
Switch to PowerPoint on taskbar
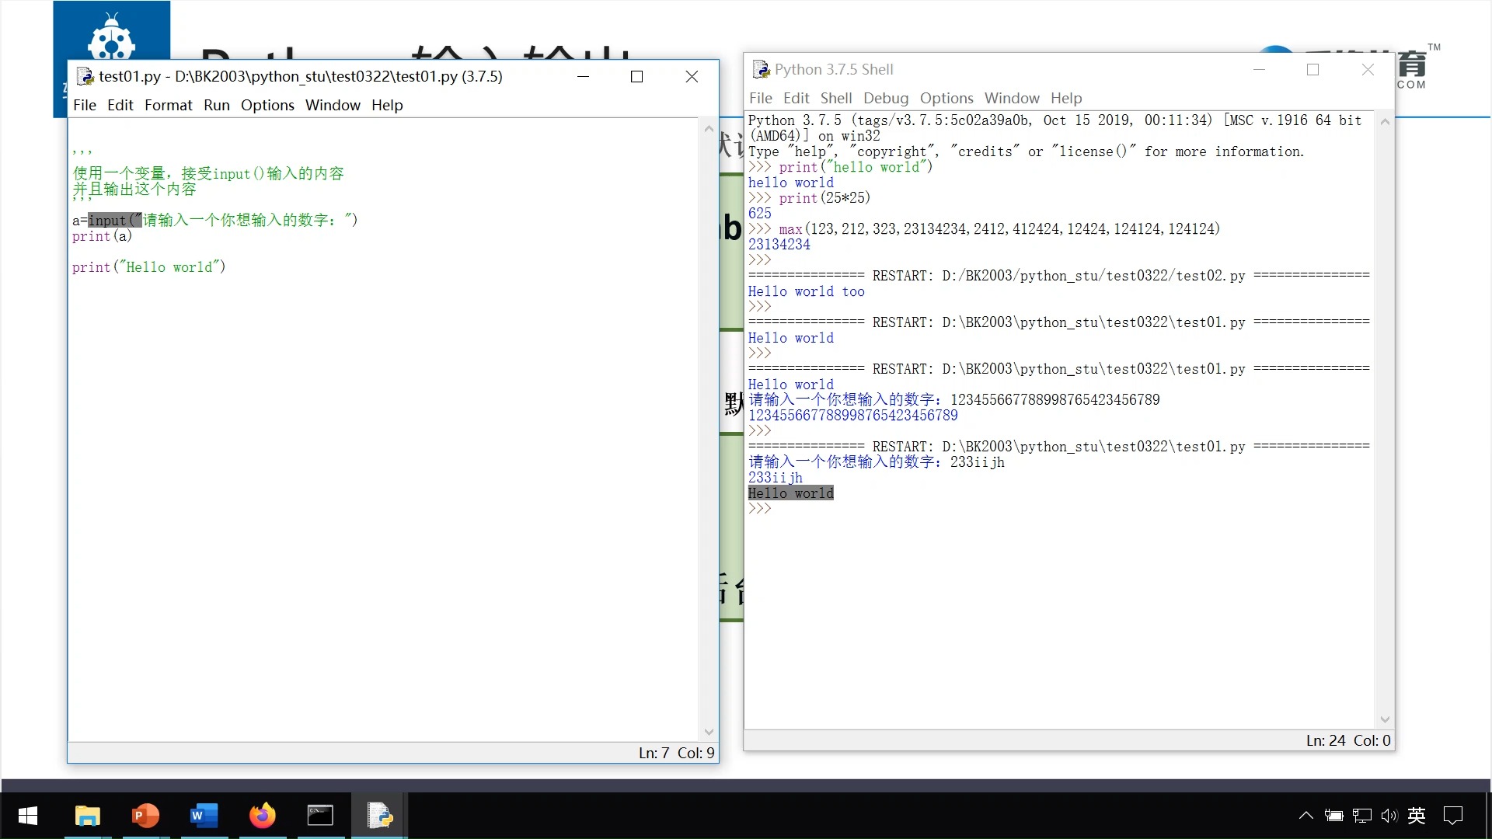pos(145,816)
